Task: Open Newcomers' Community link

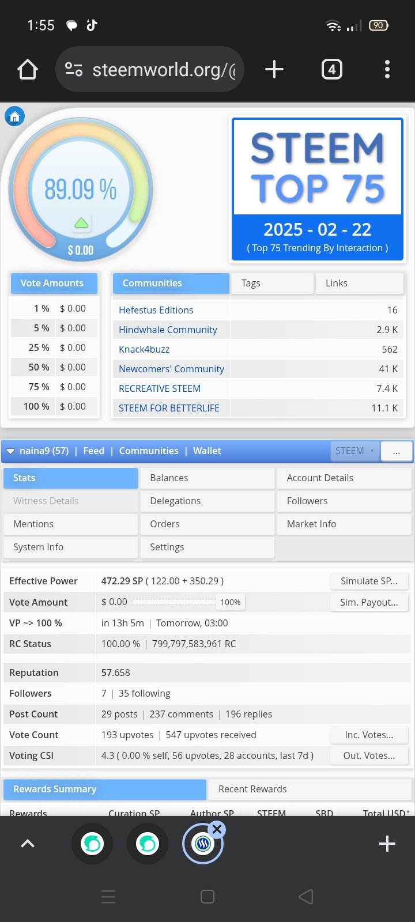Action: click(x=171, y=369)
